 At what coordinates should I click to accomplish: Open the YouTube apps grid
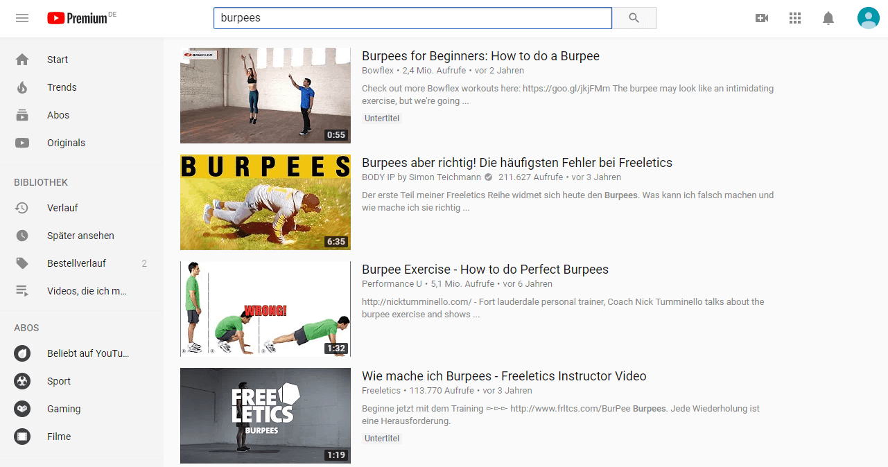point(795,18)
